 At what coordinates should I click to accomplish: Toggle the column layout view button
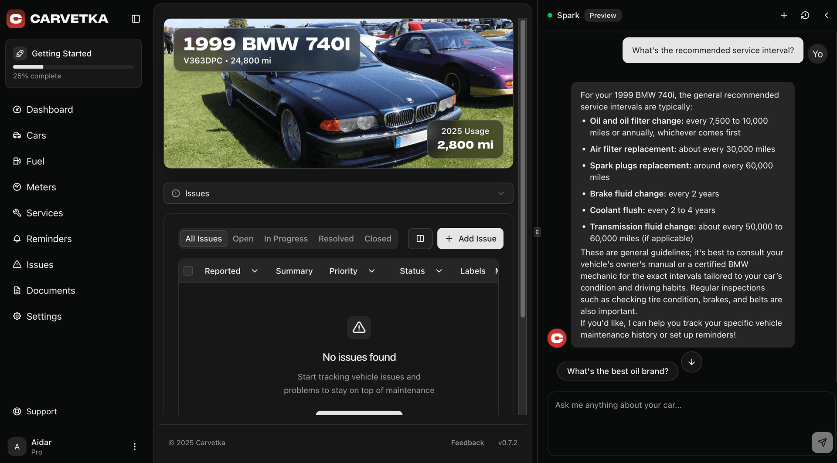(420, 239)
